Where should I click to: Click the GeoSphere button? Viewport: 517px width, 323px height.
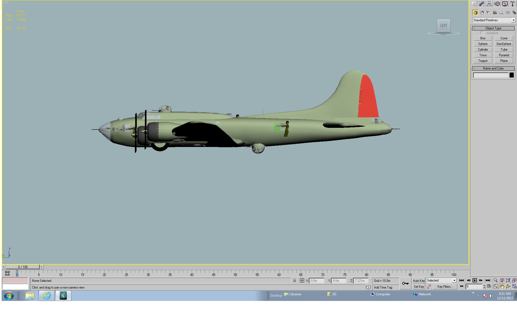click(504, 44)
